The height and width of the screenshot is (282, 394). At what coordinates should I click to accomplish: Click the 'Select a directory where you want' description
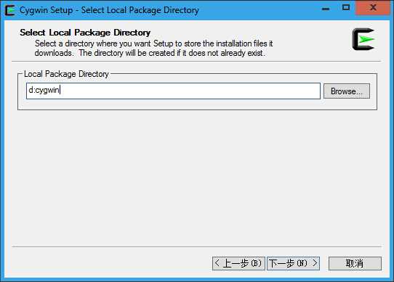pyautogui.click(x=154, y=48)
